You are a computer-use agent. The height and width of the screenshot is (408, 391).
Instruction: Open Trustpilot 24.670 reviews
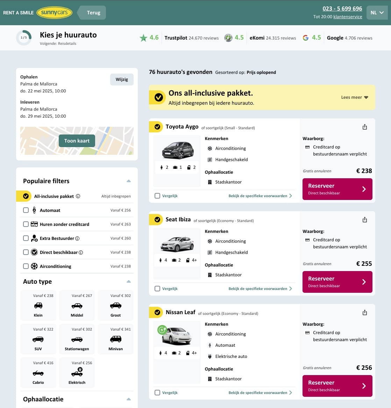[x=191, y=38]
